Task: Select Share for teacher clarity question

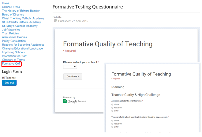Action: (x=112, y=121)
